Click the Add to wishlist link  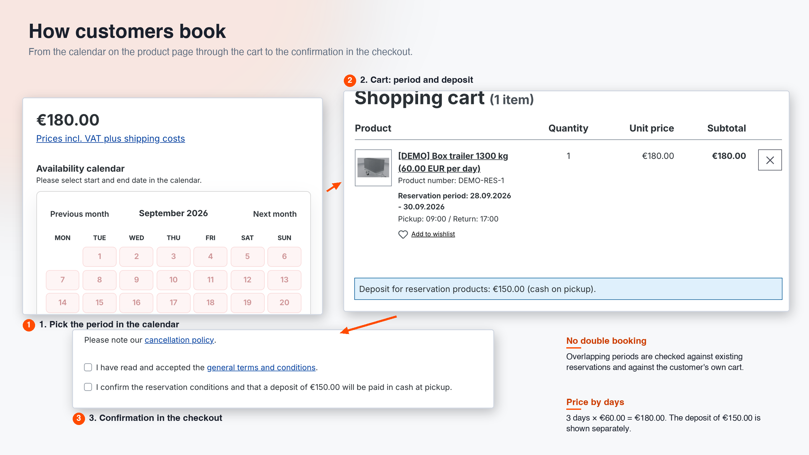pos(433,234)
